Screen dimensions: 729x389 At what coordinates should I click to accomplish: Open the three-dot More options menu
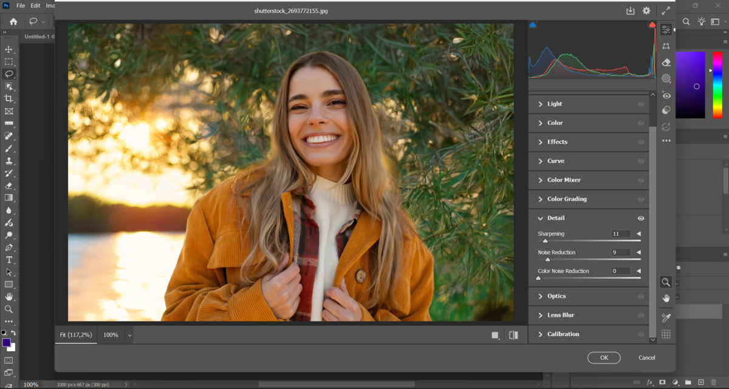[x=666, y=140]
